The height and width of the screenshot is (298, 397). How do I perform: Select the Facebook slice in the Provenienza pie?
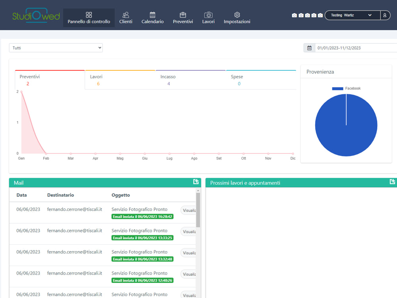(346, 125)
